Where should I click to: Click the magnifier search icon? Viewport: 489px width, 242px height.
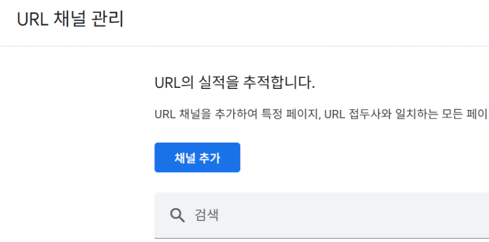(177, 215)
